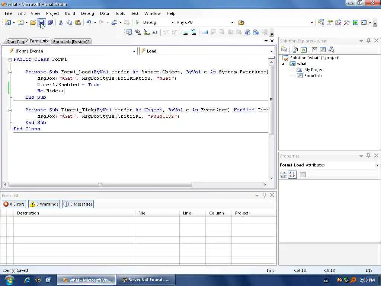Switch to the Form1.vb [Design] tab
Viewport: 381px width, 286px height.
pos(71,42)
